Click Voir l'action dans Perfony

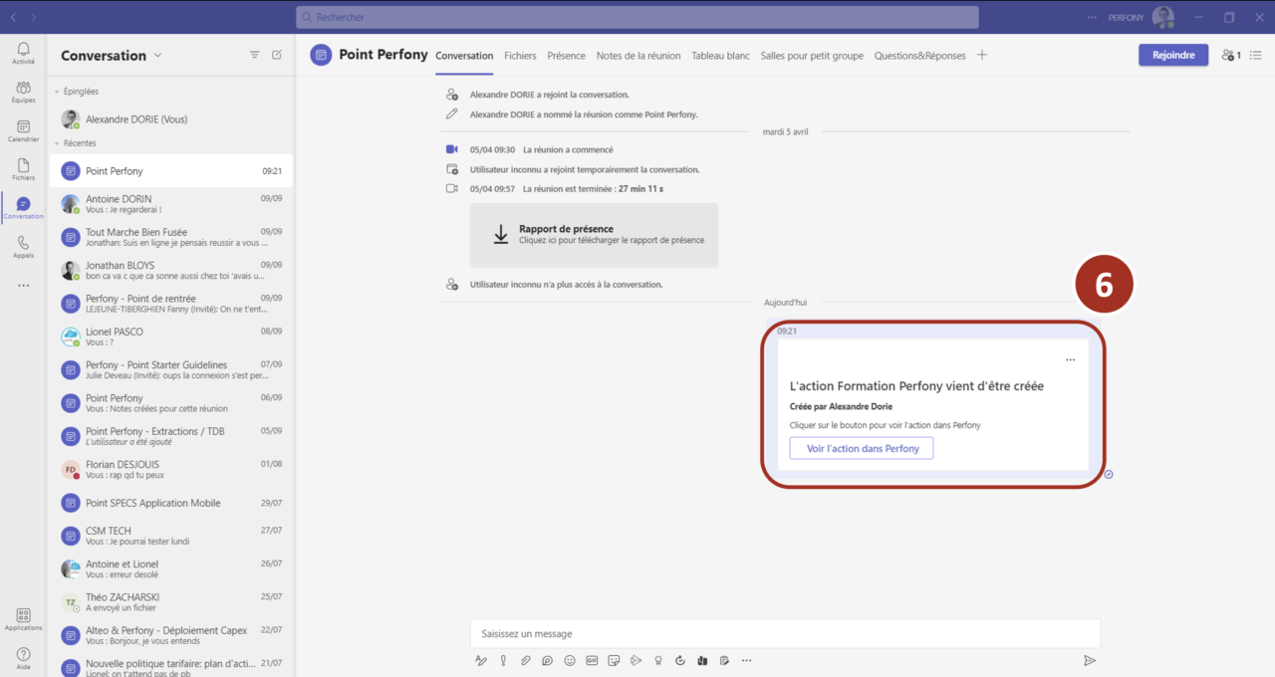click(861, 448)
